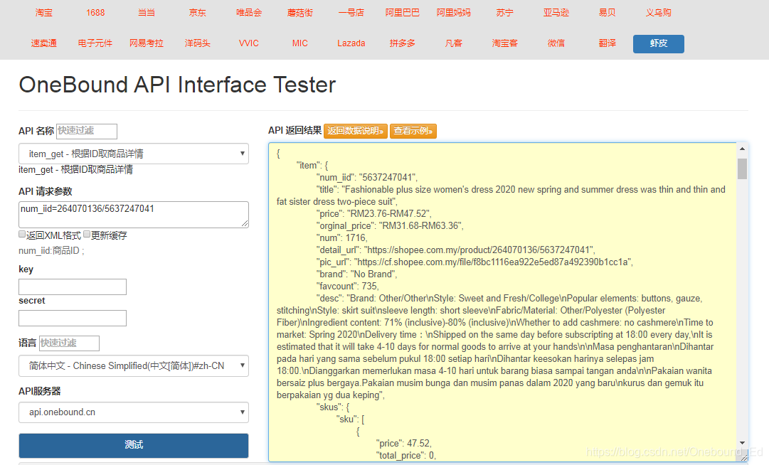Viewport: 769px width, 465px height.
Task: Click the results scrollbar down arrow
Action: (x=742, y=443)
